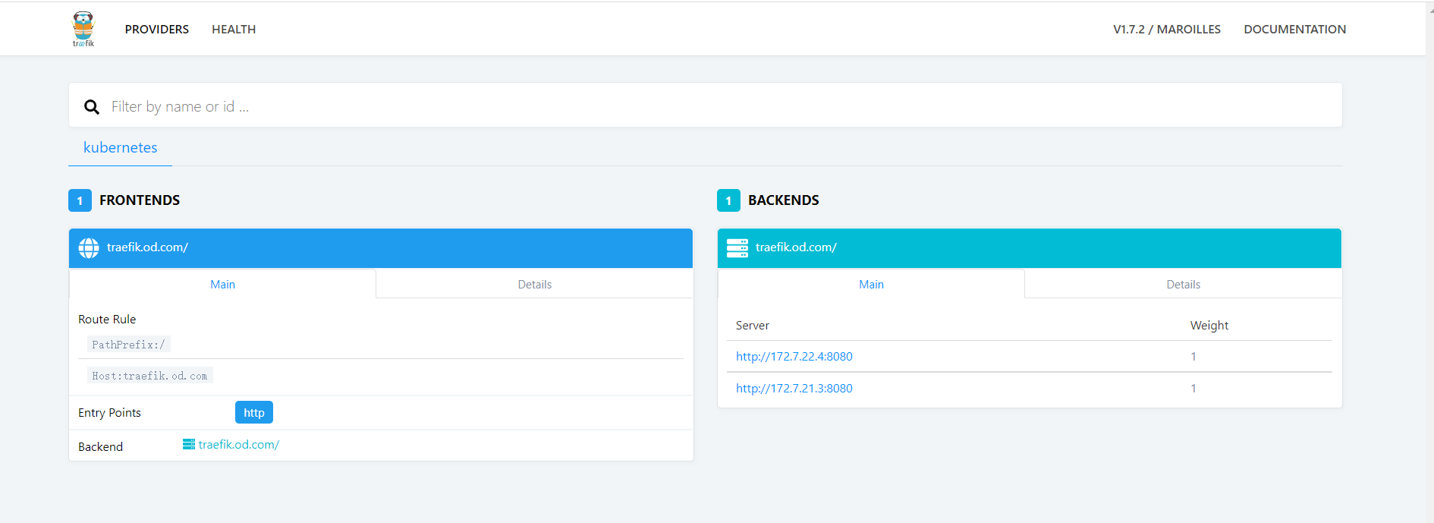The height and width of the screenshot is (523, 1434).
Task: Click weight value for 172.7.22.4 server
Action: 1193,357
